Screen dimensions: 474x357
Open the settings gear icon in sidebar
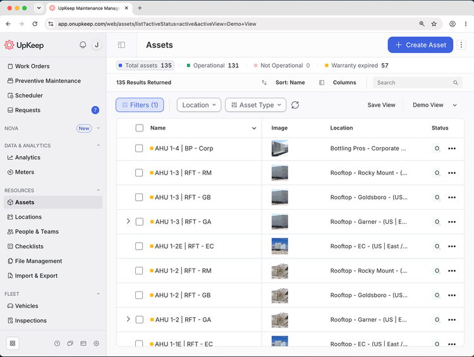[97, 343]
